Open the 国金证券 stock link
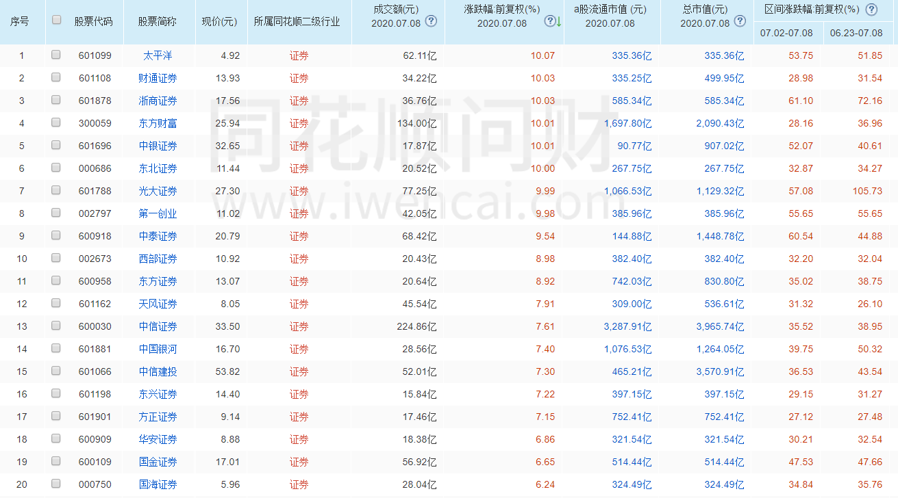Image resolution: width=898 pixels, height=498 pixels. [158, 462]
